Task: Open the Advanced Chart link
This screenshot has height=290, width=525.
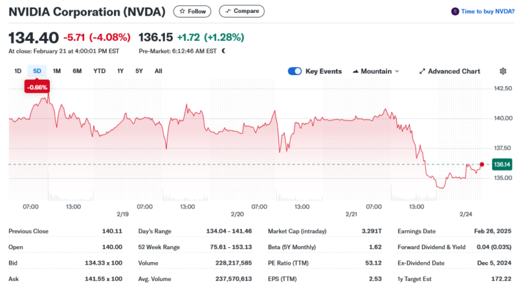Action: (x=450, y=71)
